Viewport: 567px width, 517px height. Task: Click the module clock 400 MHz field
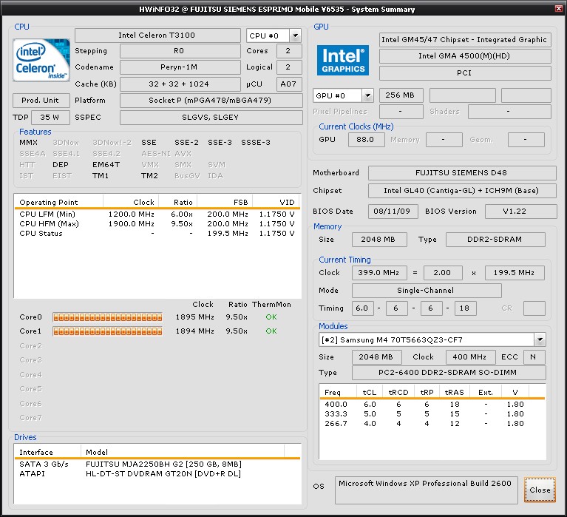tap(470, 357)
